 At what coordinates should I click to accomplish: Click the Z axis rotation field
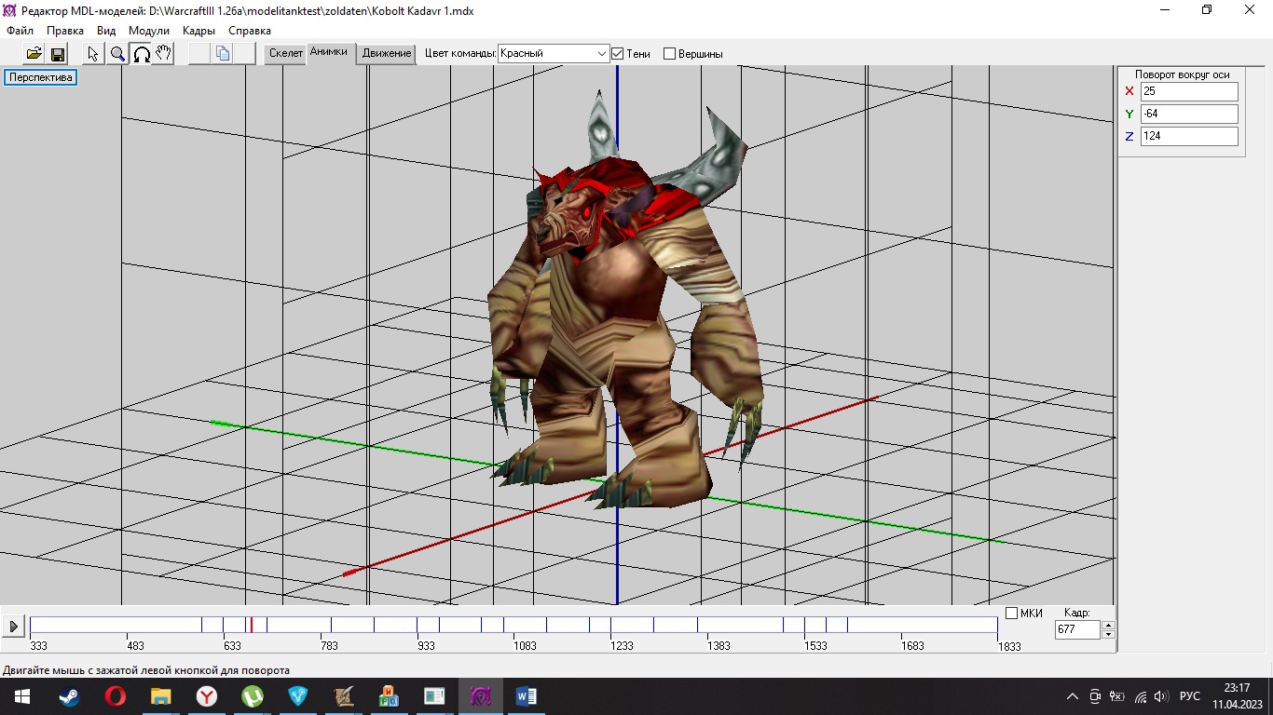pyautogui.click(x=1189, y=136)
